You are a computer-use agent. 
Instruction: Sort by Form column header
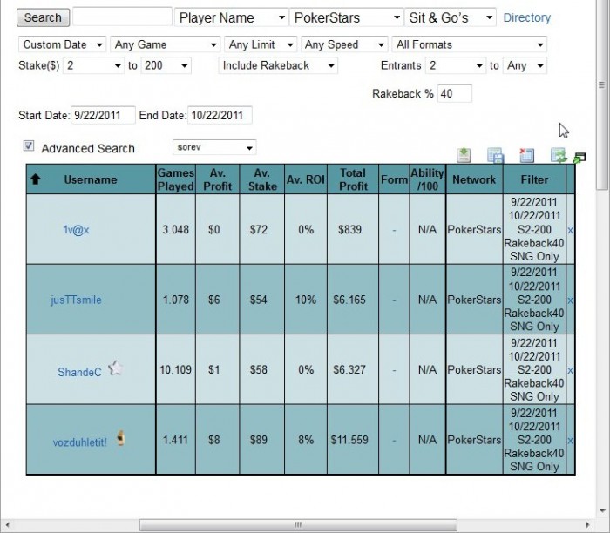(394, 179)
